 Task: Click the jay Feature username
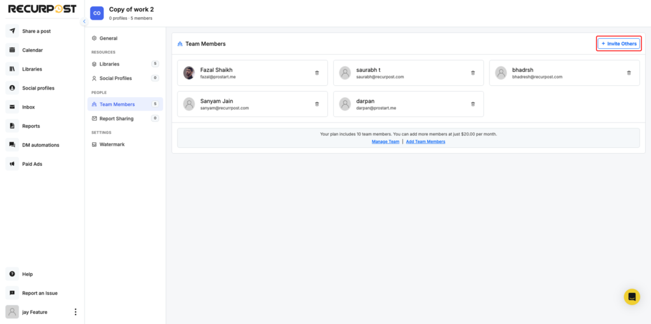coord(35,312)
